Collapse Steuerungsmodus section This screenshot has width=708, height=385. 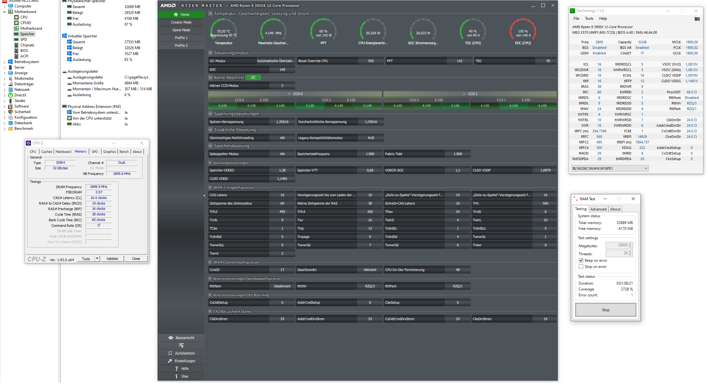pyautogui.click(x=210, y=53)
